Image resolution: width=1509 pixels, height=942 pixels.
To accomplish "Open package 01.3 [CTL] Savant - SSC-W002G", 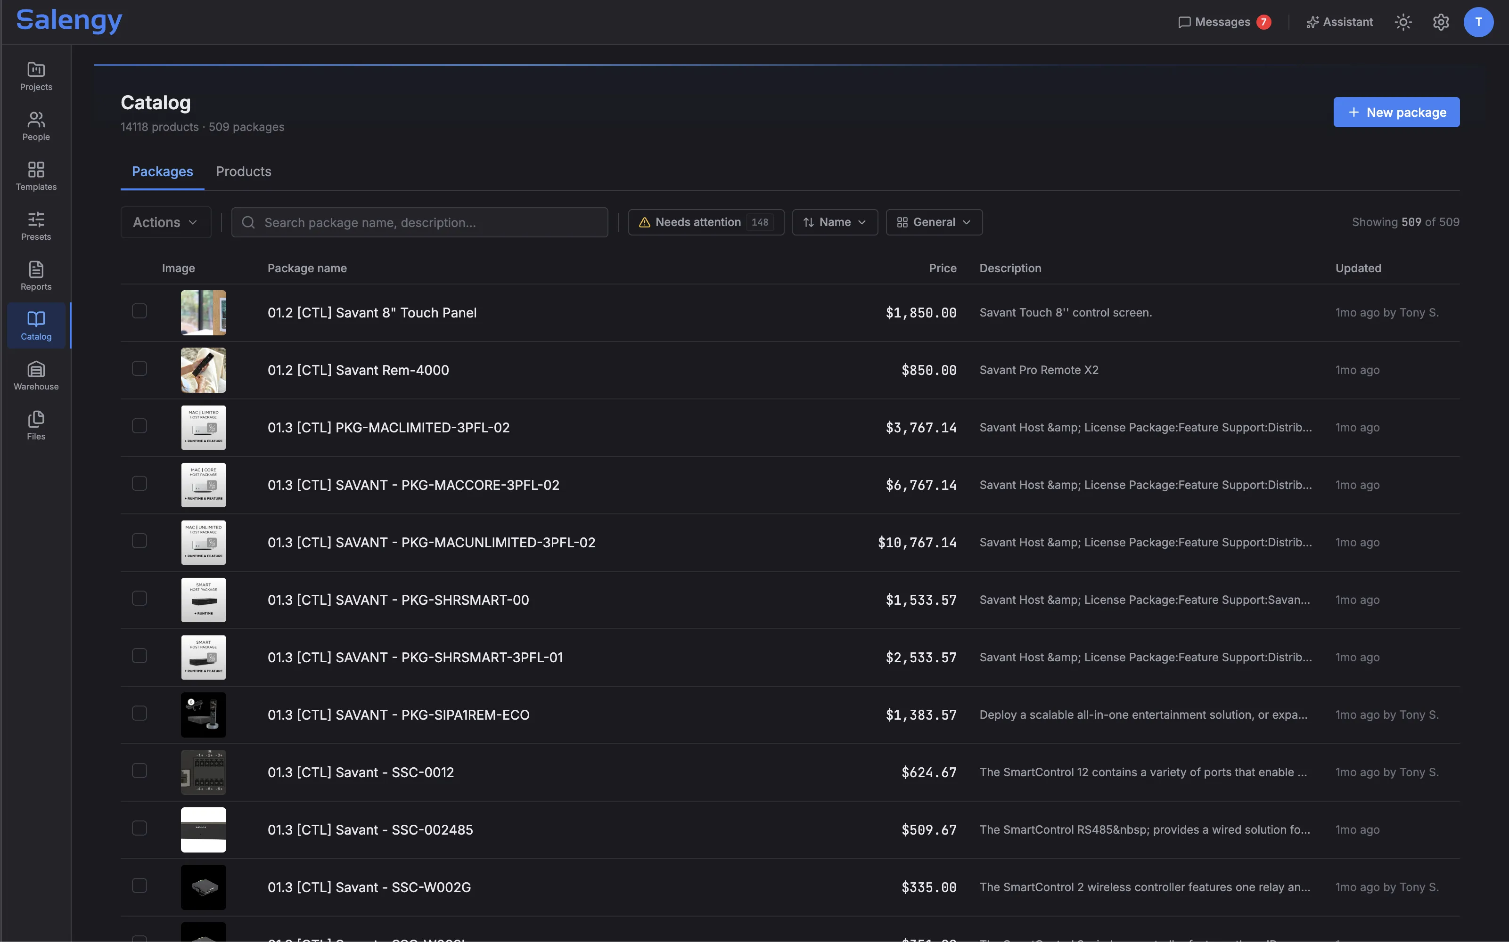I will coord(369,887).
